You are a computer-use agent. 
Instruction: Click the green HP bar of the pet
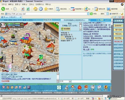(14, 24)
